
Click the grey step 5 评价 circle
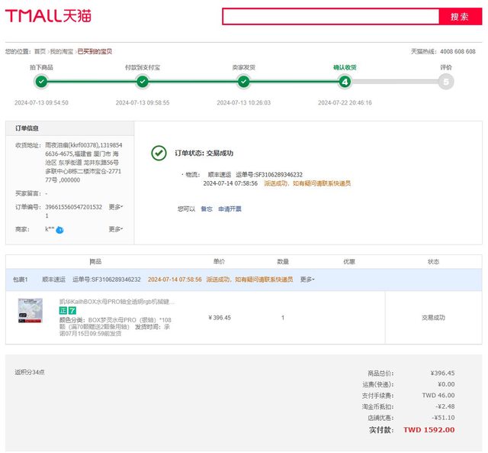pyautogui.click(x=446, y=82)
